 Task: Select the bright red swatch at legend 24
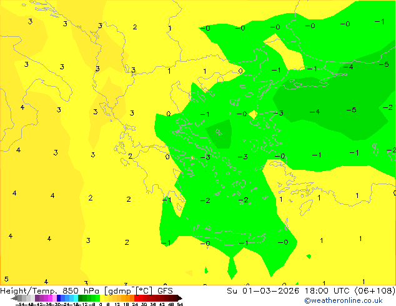[x=136, y=298]
